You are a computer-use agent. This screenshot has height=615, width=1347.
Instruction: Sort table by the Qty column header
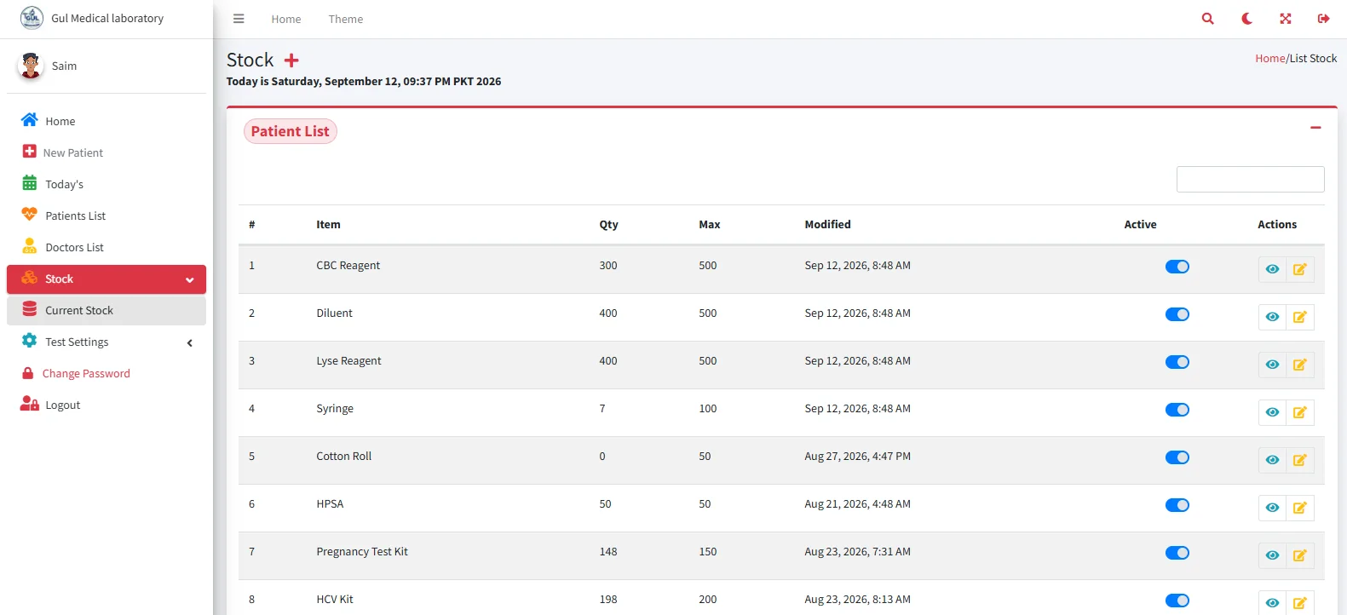608,225
